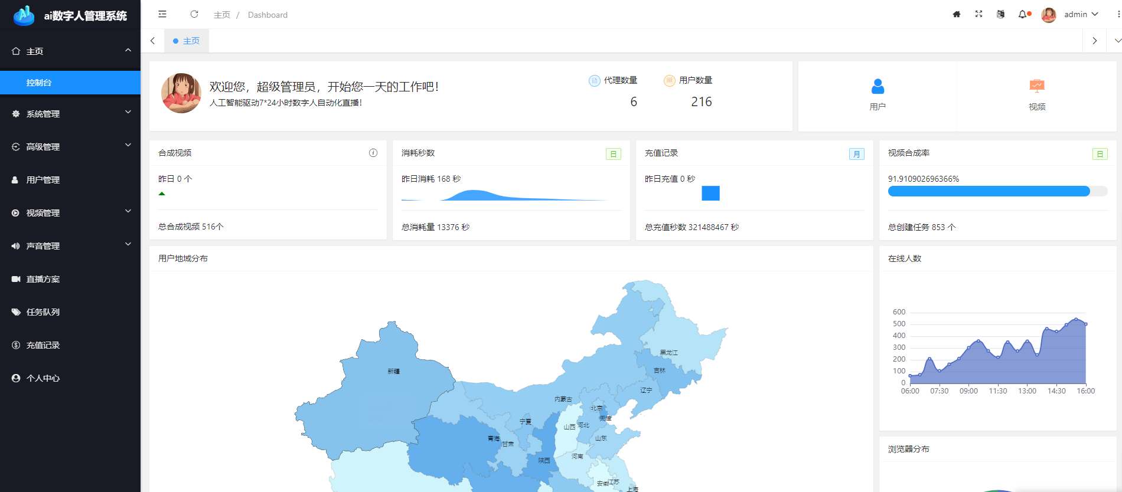Click the ai数字人管理系统 logo icon

pos(24,15)
